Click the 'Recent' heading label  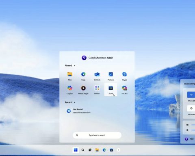(68, 102)
